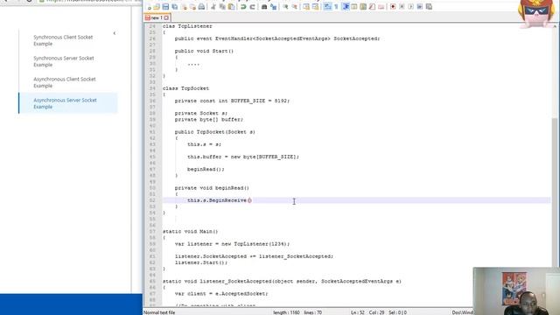Click the 'private byte[] buffer;' line
The image size is (560, 315).
pos(209,119)
